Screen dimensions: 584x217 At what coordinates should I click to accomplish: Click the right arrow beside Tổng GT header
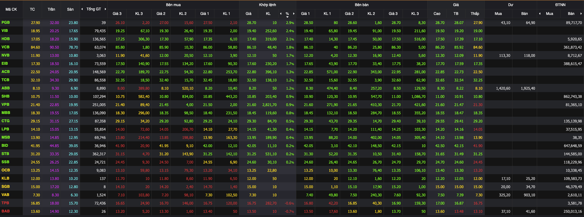coord(105,9)
